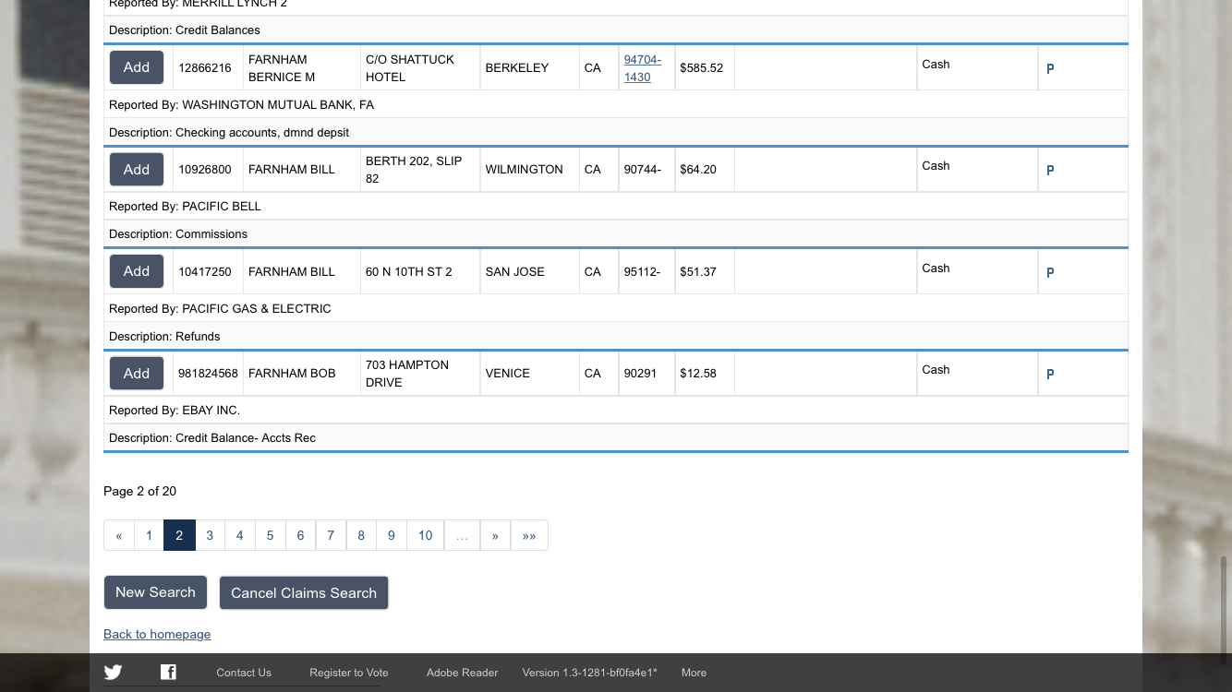Click C/O SHATTUCK HOTEL address cell
This screenshot has height=692, width=1232.
(x=420, y=67)
